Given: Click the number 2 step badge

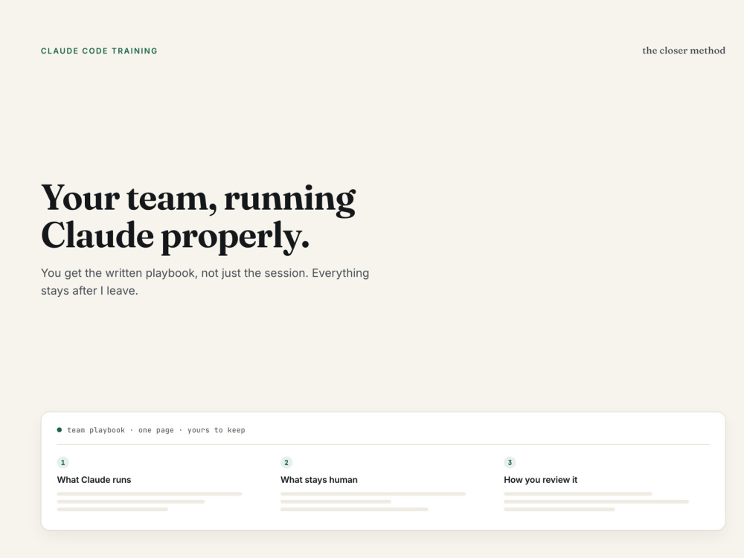Looking at the screenshot, I should [286, 462].
